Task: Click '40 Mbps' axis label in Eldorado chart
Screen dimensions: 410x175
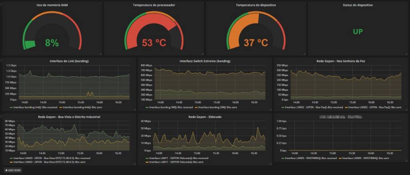Action: [147, 121]
